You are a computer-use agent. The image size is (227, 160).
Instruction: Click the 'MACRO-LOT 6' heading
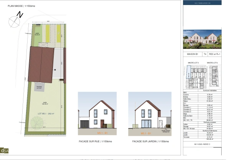tap(212, 63)
